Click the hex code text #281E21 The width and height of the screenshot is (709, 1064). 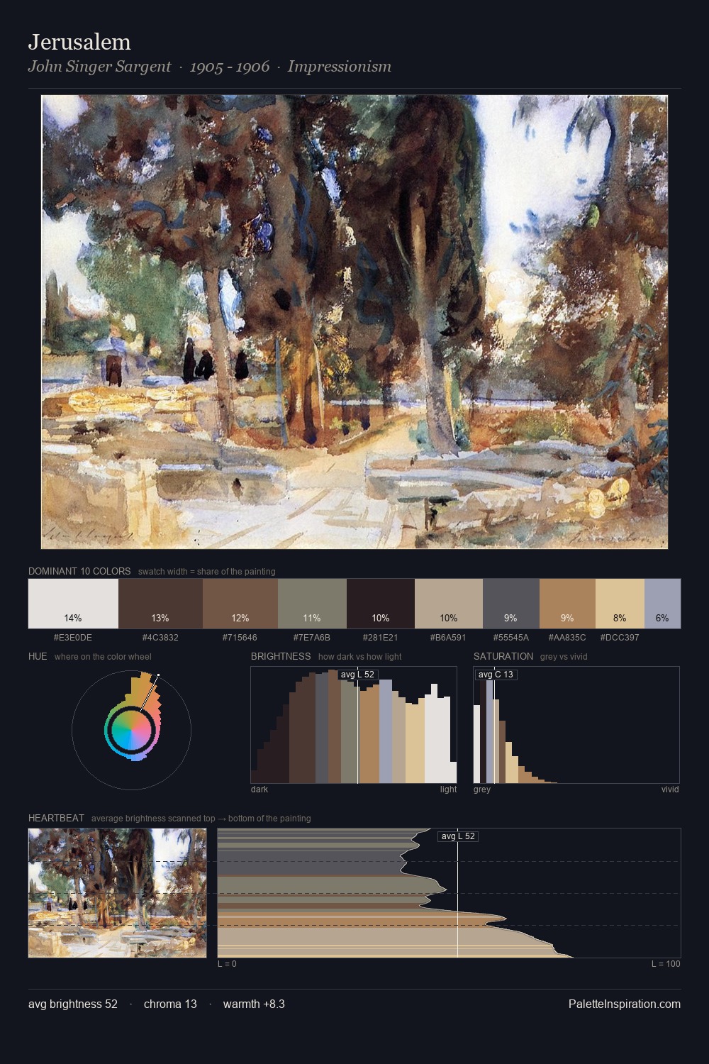[381, 638]
